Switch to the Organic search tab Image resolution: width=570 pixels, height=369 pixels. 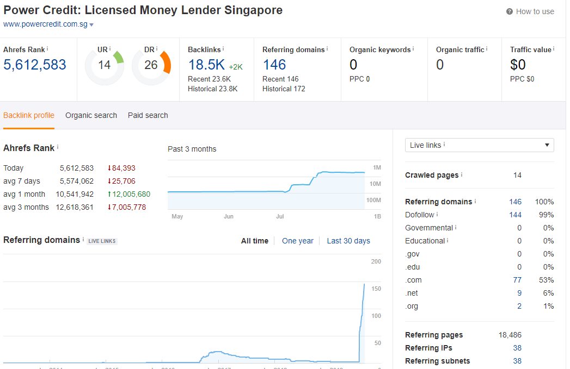pyautogui.click(x=91, y=115)
